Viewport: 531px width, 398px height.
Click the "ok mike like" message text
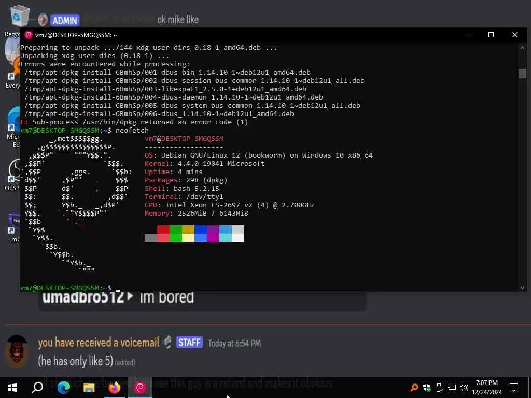[178, 20]
